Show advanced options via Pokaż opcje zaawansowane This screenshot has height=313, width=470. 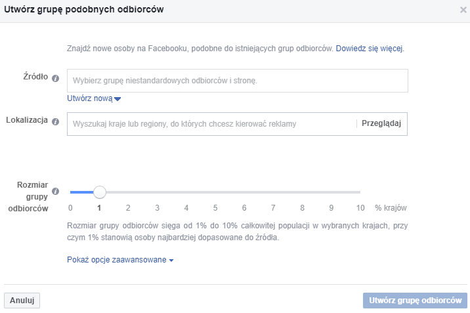(x=120, y=260)
